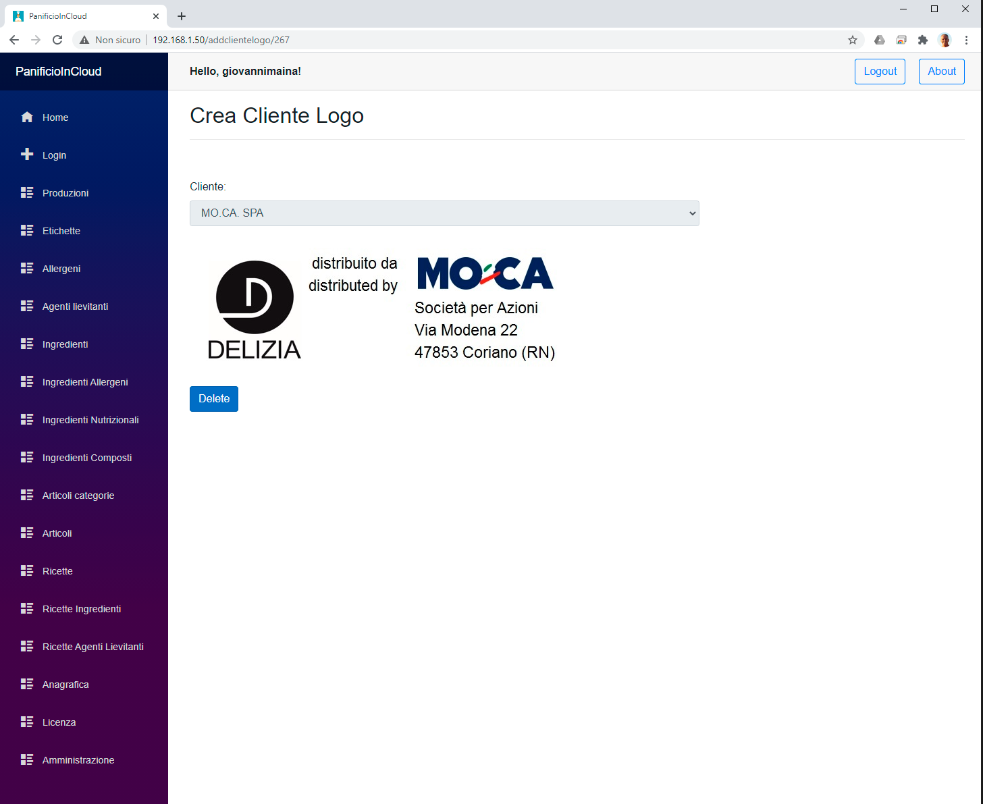
Task: Click the Home house icon in sidebar
Action: click(x=27, y=117)
